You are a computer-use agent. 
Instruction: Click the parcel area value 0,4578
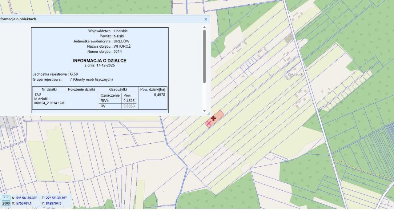click(159, 95)
